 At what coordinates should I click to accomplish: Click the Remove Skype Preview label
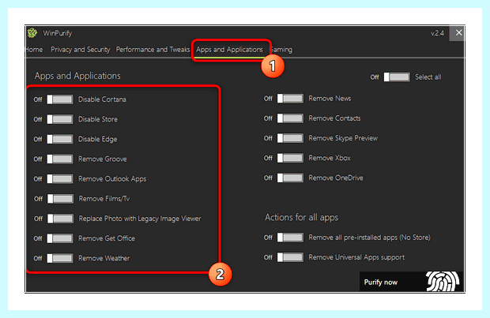click(343, 138)
